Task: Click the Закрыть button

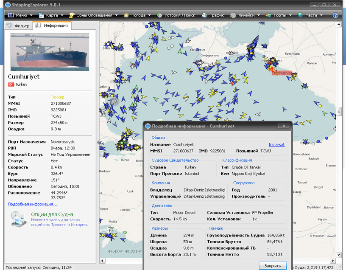Action: (x=273, y=266)
